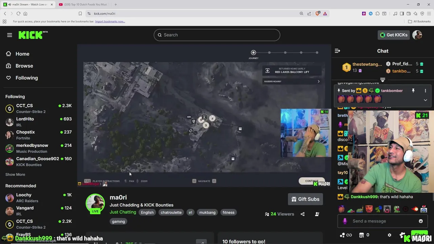Open the Vangard IRL recommended channel

(38, 211)
